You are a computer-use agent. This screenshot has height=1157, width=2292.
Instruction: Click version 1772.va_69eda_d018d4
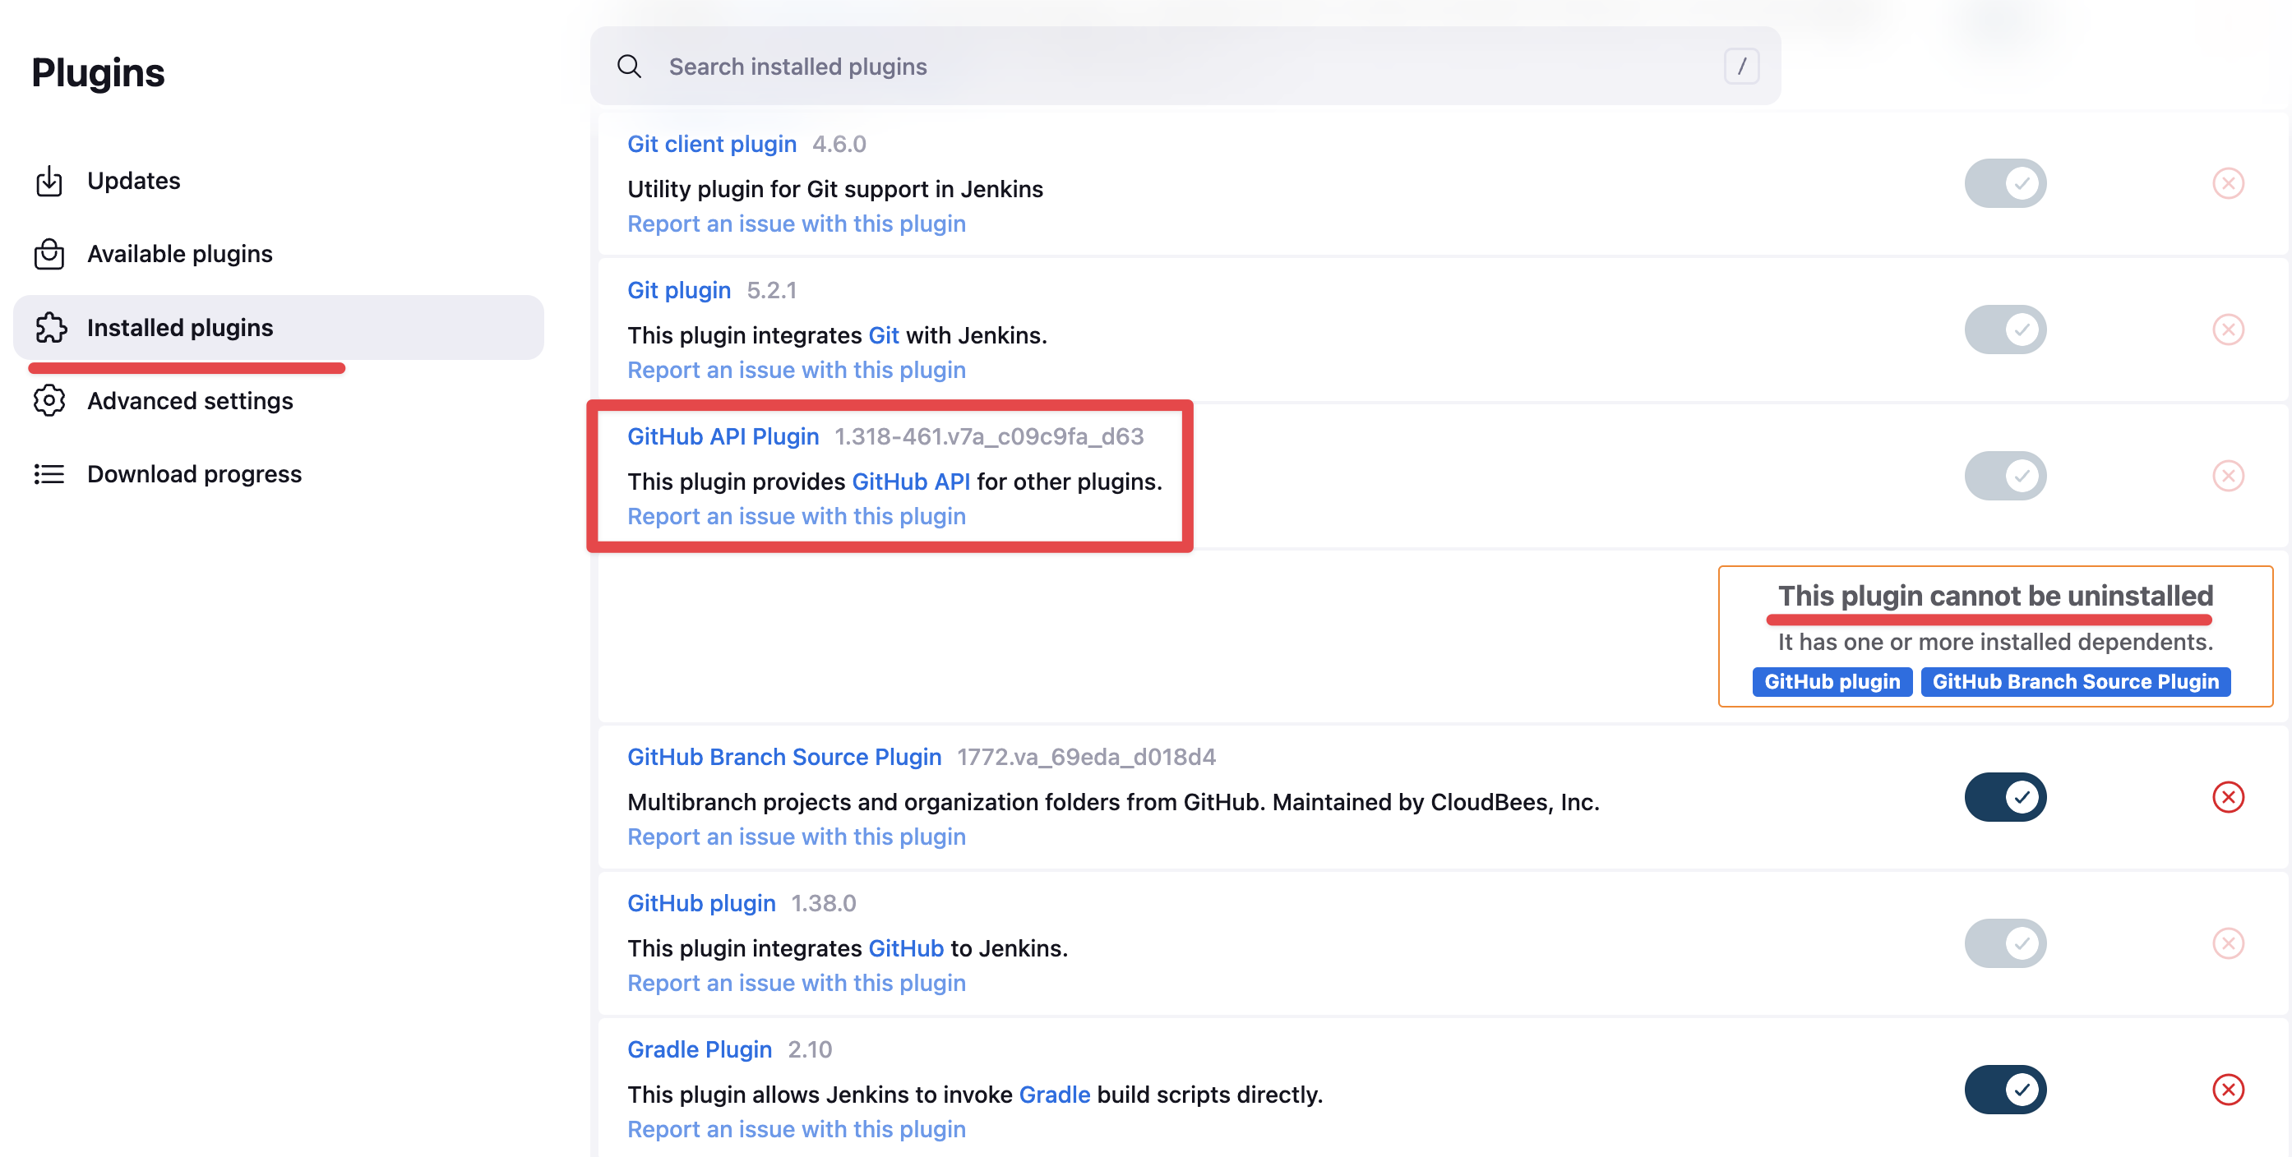[x=1086, y=757]
